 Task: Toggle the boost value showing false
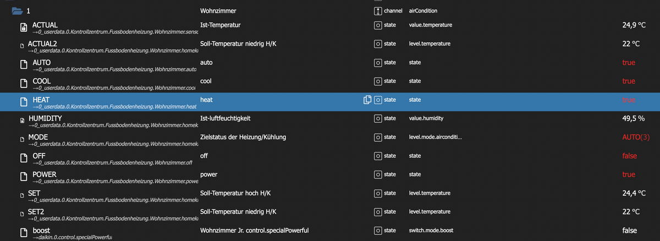tap(629, 231)
